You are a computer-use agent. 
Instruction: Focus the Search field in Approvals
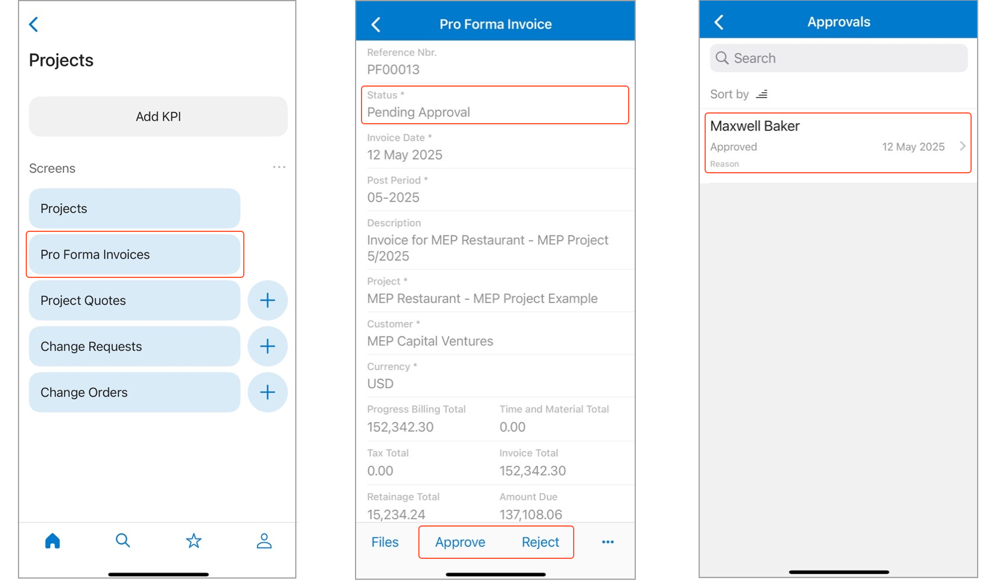pyautogui.click(x=838, y=59)
